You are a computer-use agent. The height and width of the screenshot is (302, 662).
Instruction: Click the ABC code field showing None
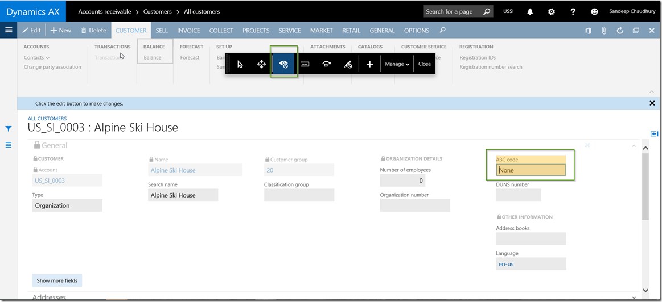coord(531,170)
